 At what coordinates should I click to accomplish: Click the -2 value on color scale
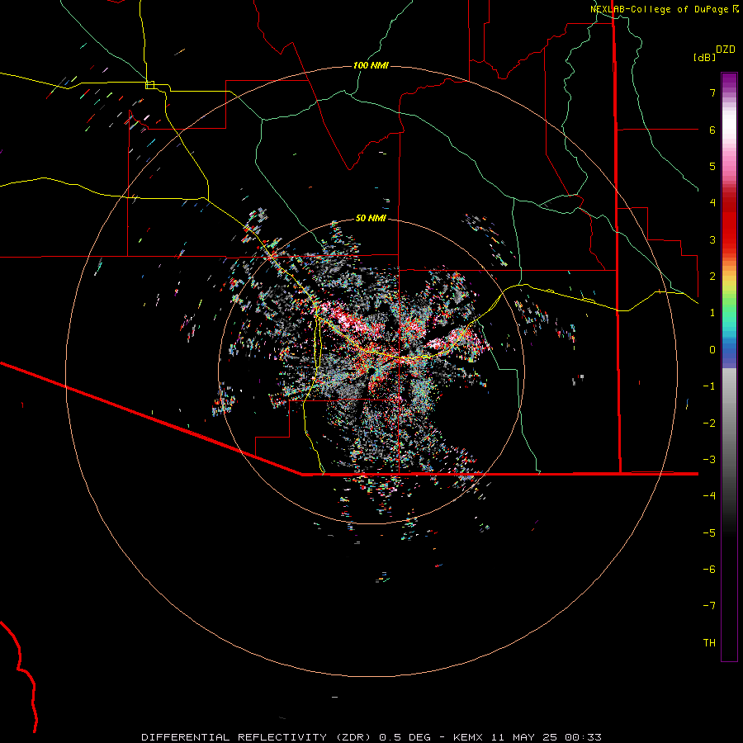(709, 424)
